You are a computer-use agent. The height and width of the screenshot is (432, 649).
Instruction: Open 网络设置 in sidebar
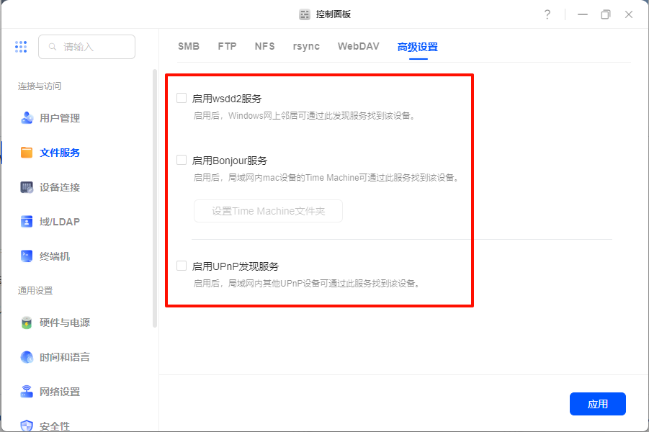60,392
